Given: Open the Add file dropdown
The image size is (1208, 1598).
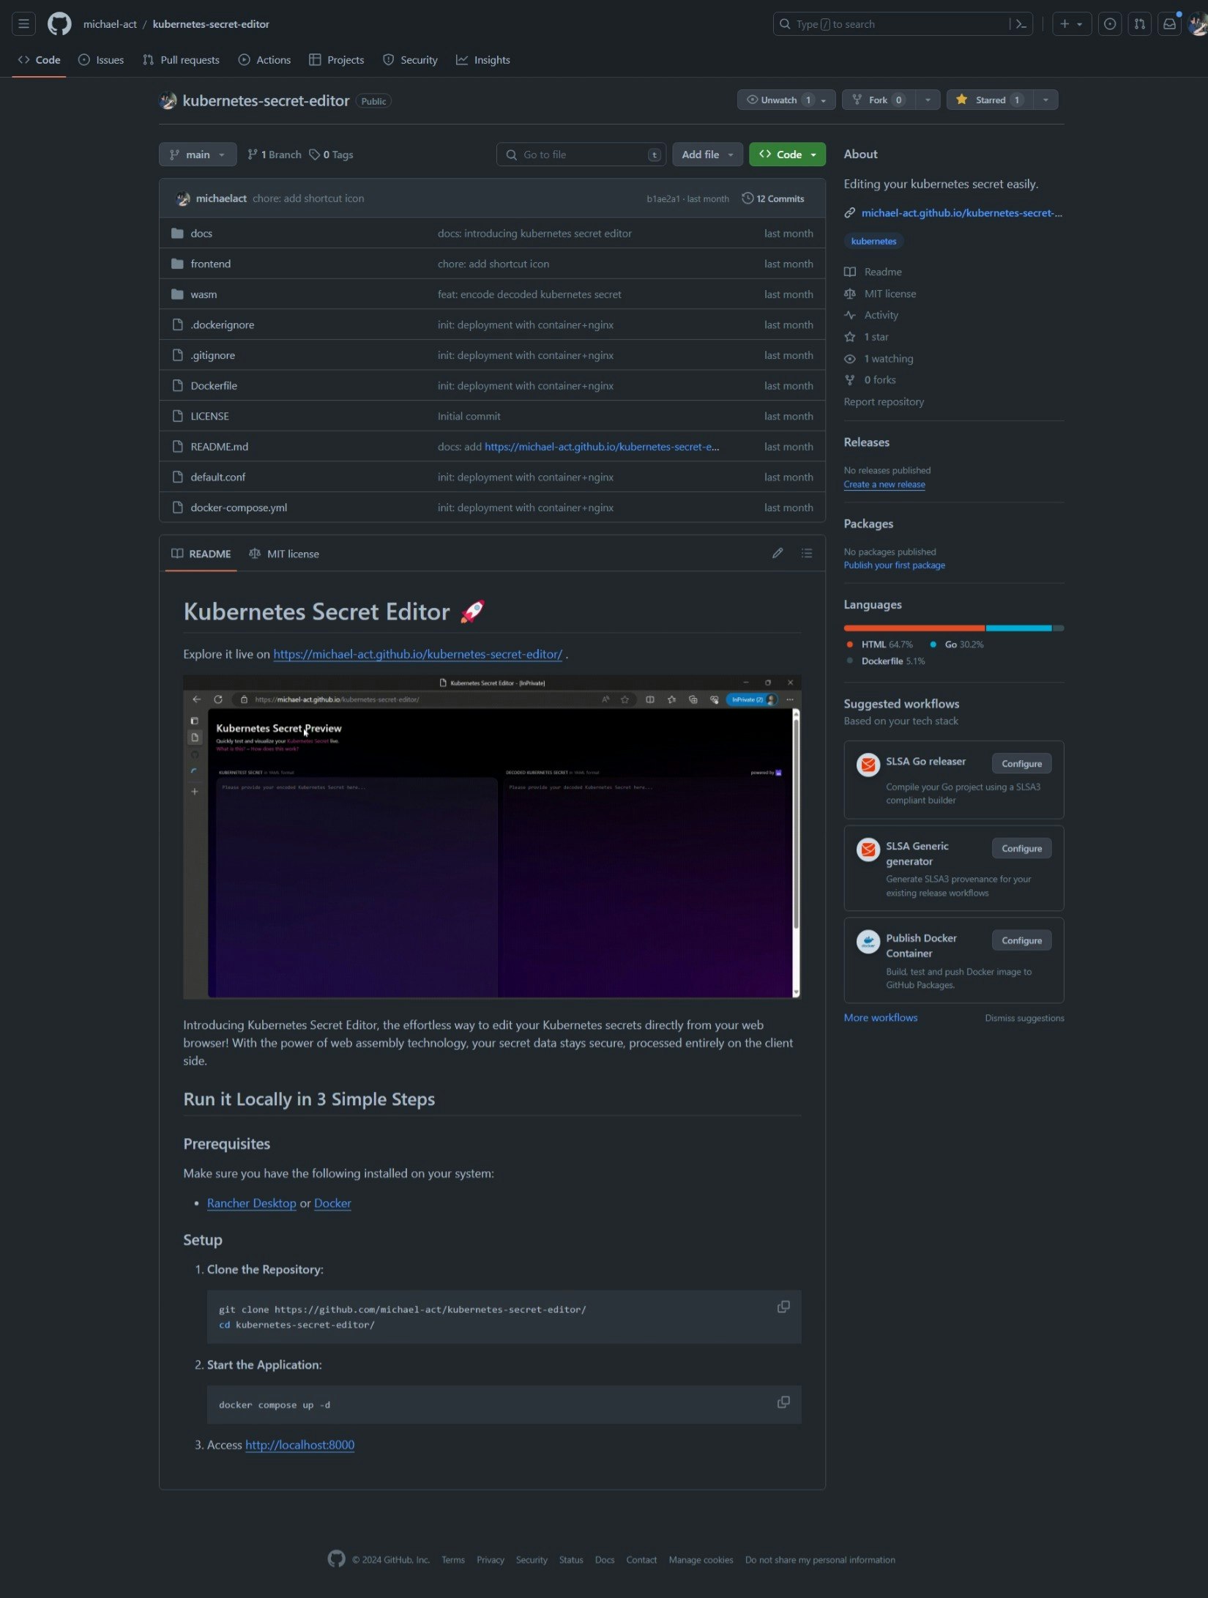Looking at the screenshot, I should [x=707, y=155].
